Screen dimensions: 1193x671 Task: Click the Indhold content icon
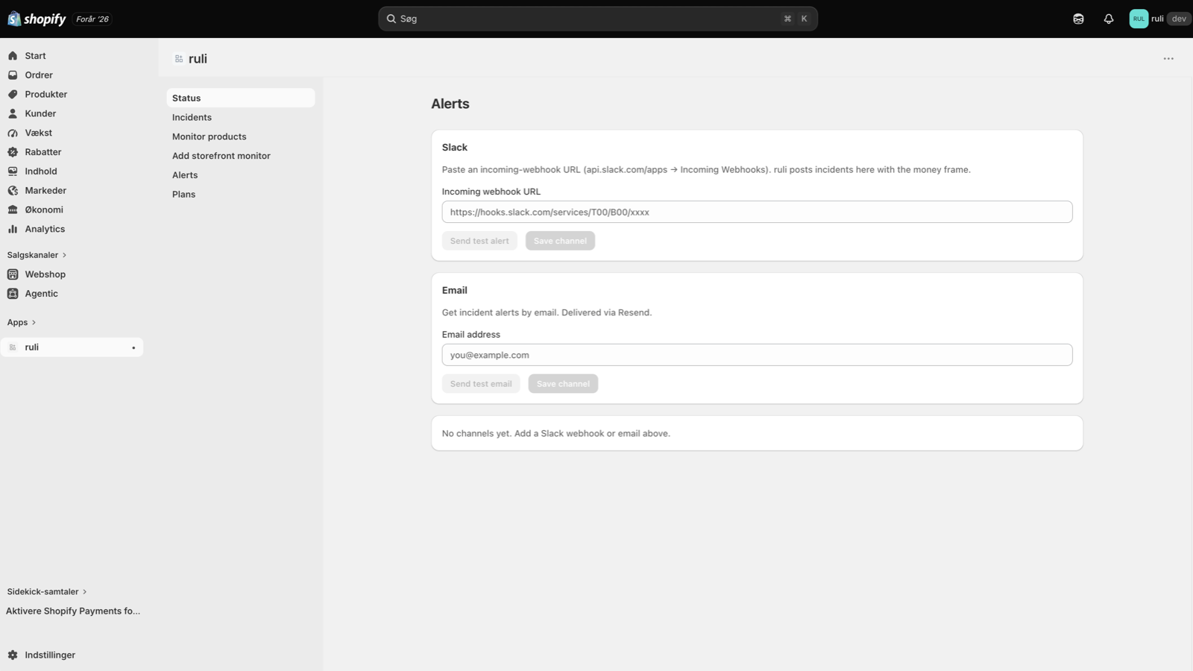(13, 171)
